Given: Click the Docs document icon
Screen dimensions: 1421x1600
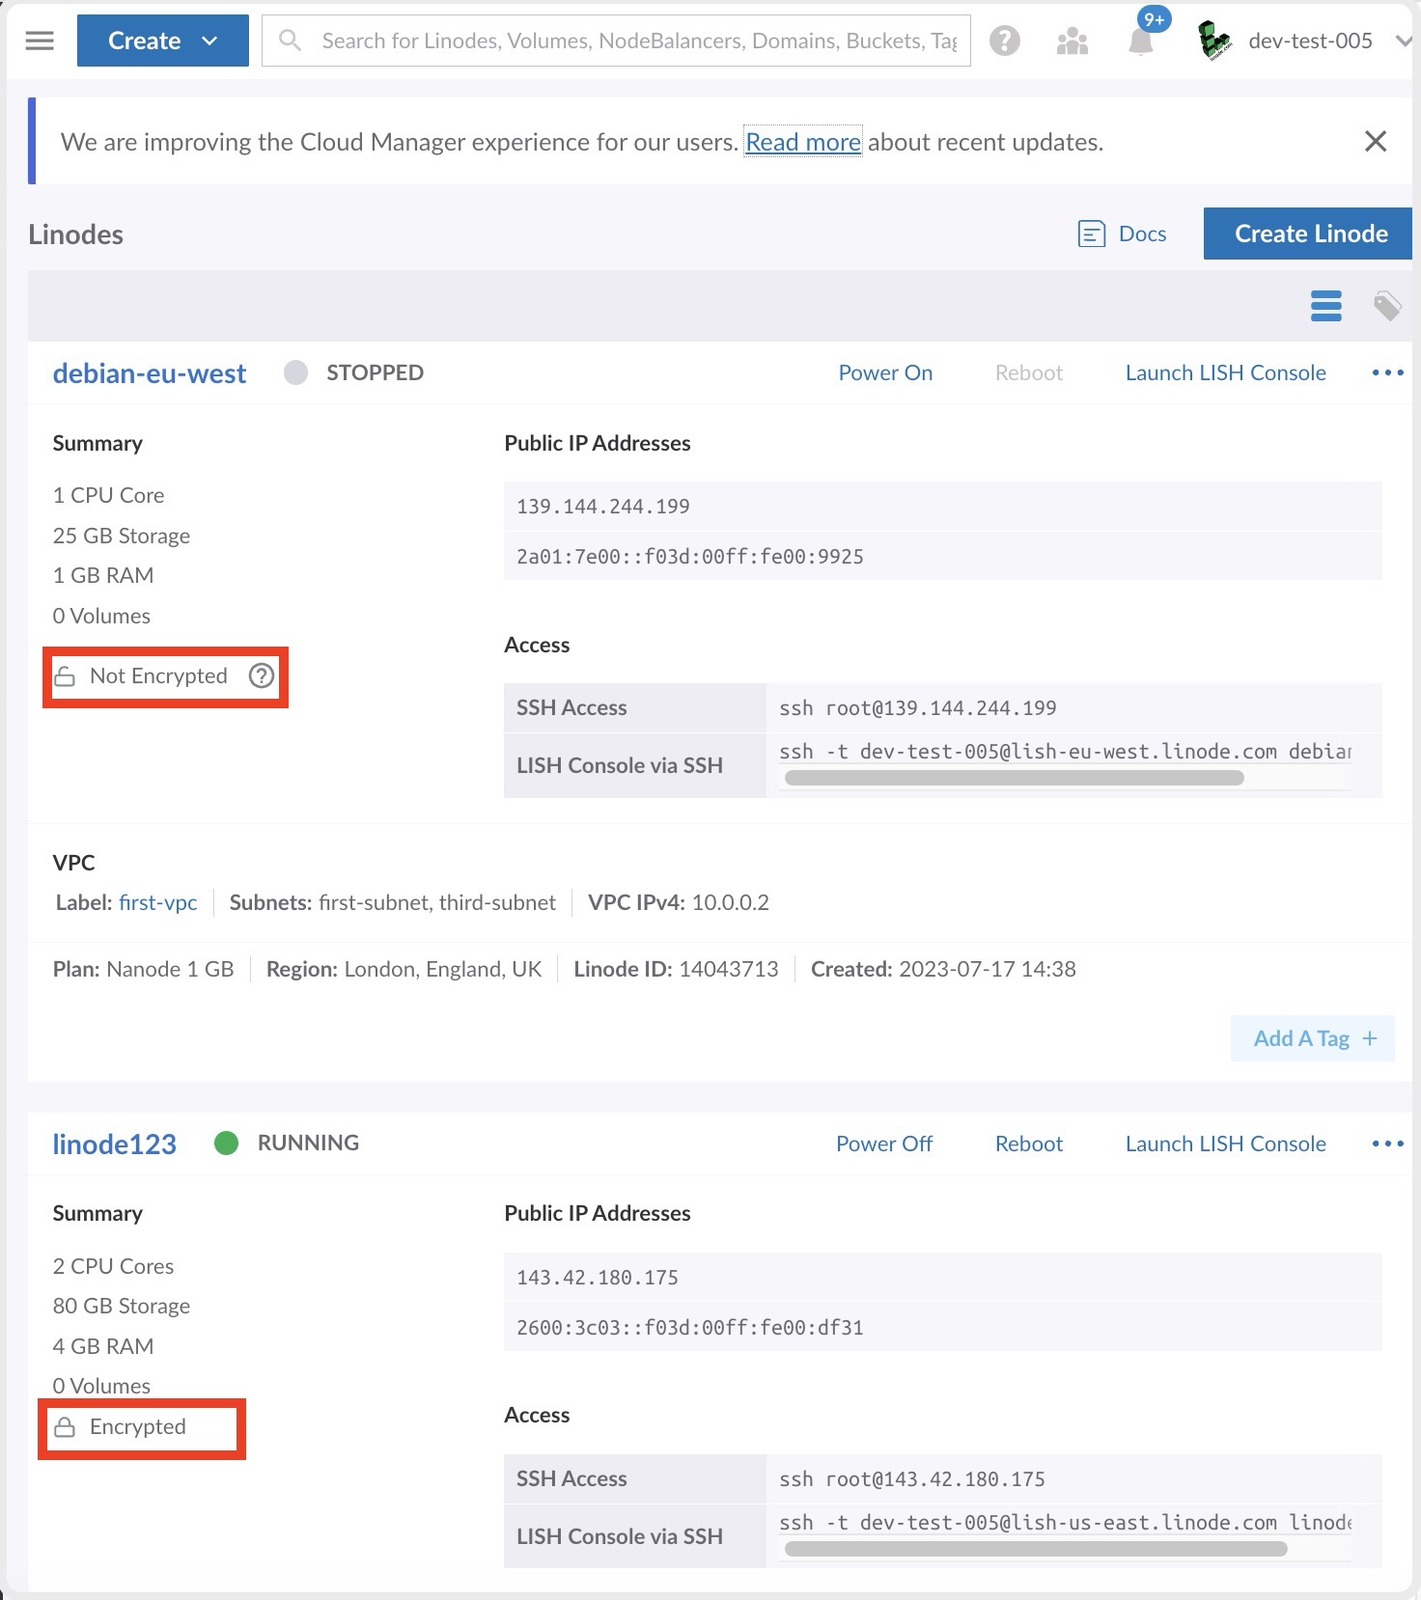Looking at the screenshot, I should pyautogui.click(x=1091, y=234).
